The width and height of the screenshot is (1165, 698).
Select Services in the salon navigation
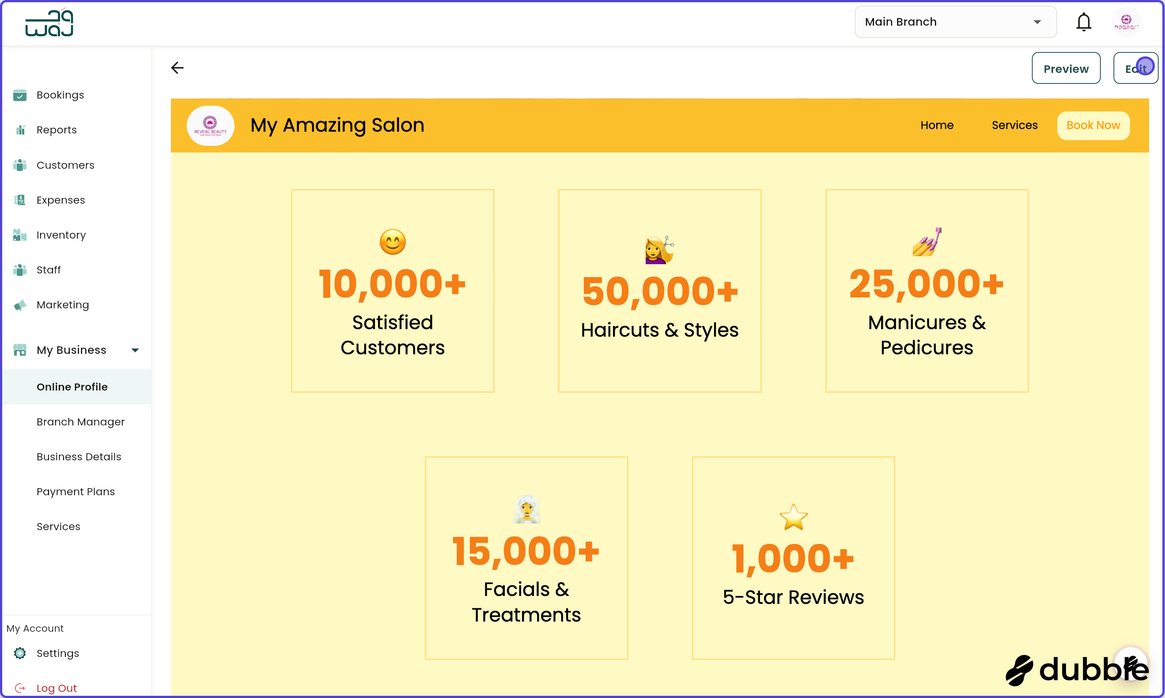click(1014, 125)
